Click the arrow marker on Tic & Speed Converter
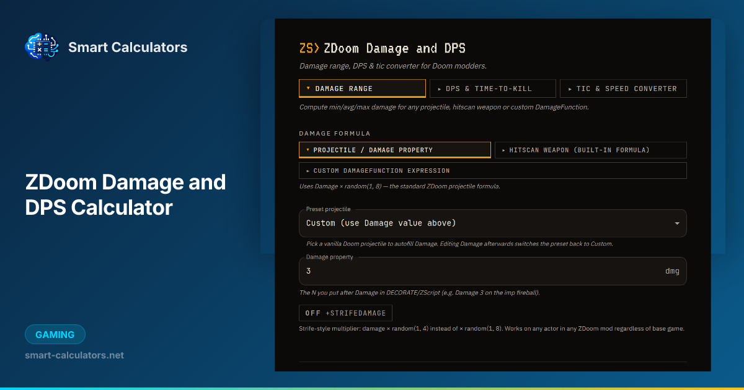 [570, 89]
